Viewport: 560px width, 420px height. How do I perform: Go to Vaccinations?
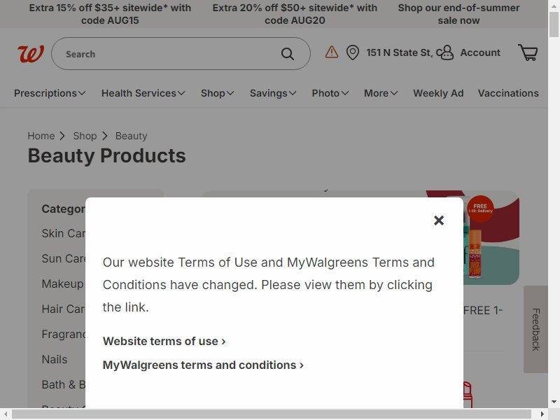[x=508, y=93]
